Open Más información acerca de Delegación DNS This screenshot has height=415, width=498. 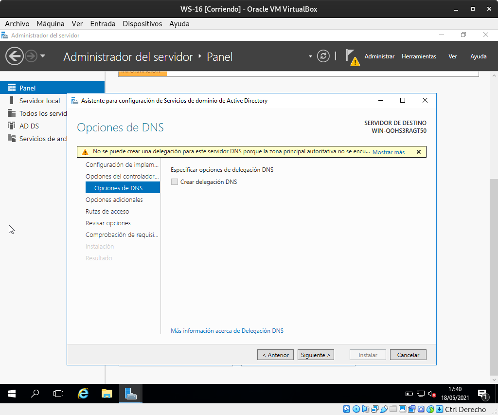coord(227,331)
